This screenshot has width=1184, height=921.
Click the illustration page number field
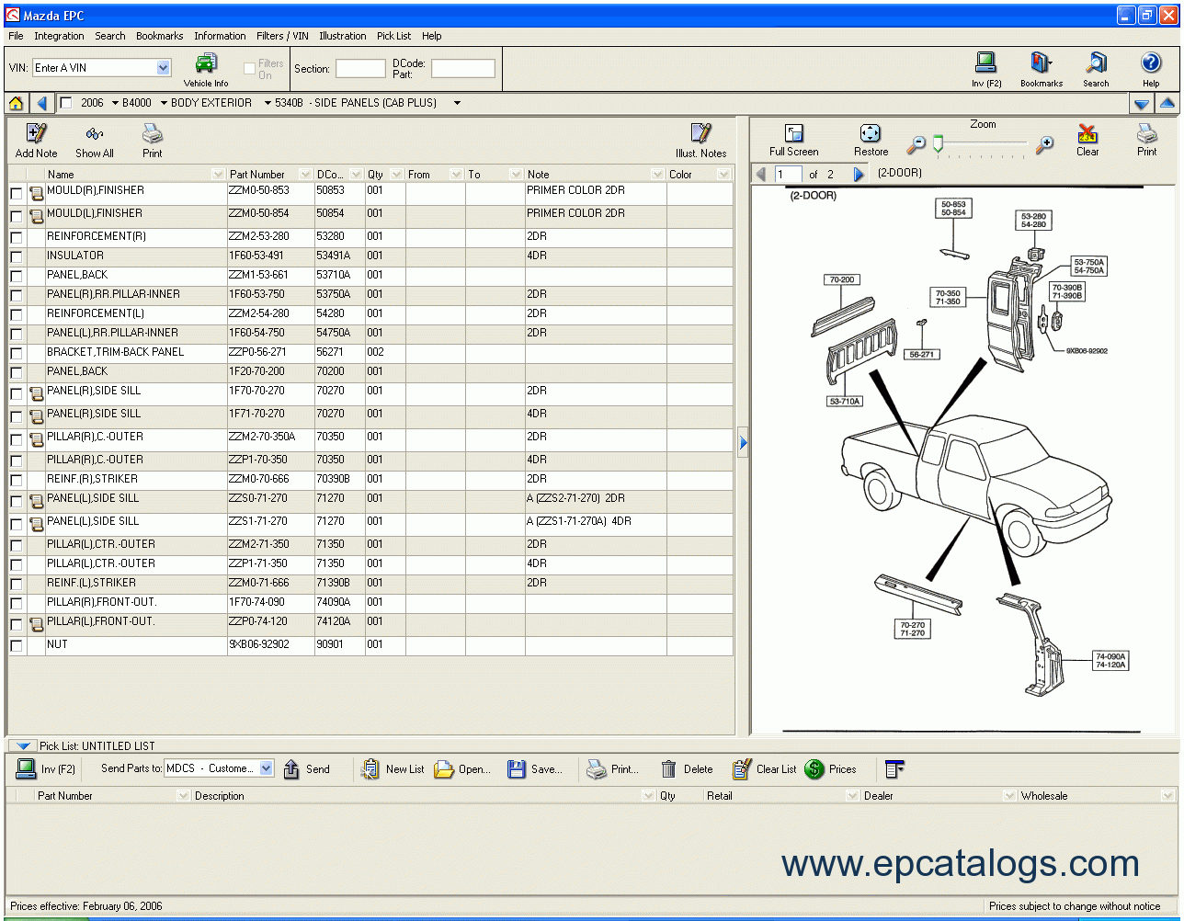789,174
